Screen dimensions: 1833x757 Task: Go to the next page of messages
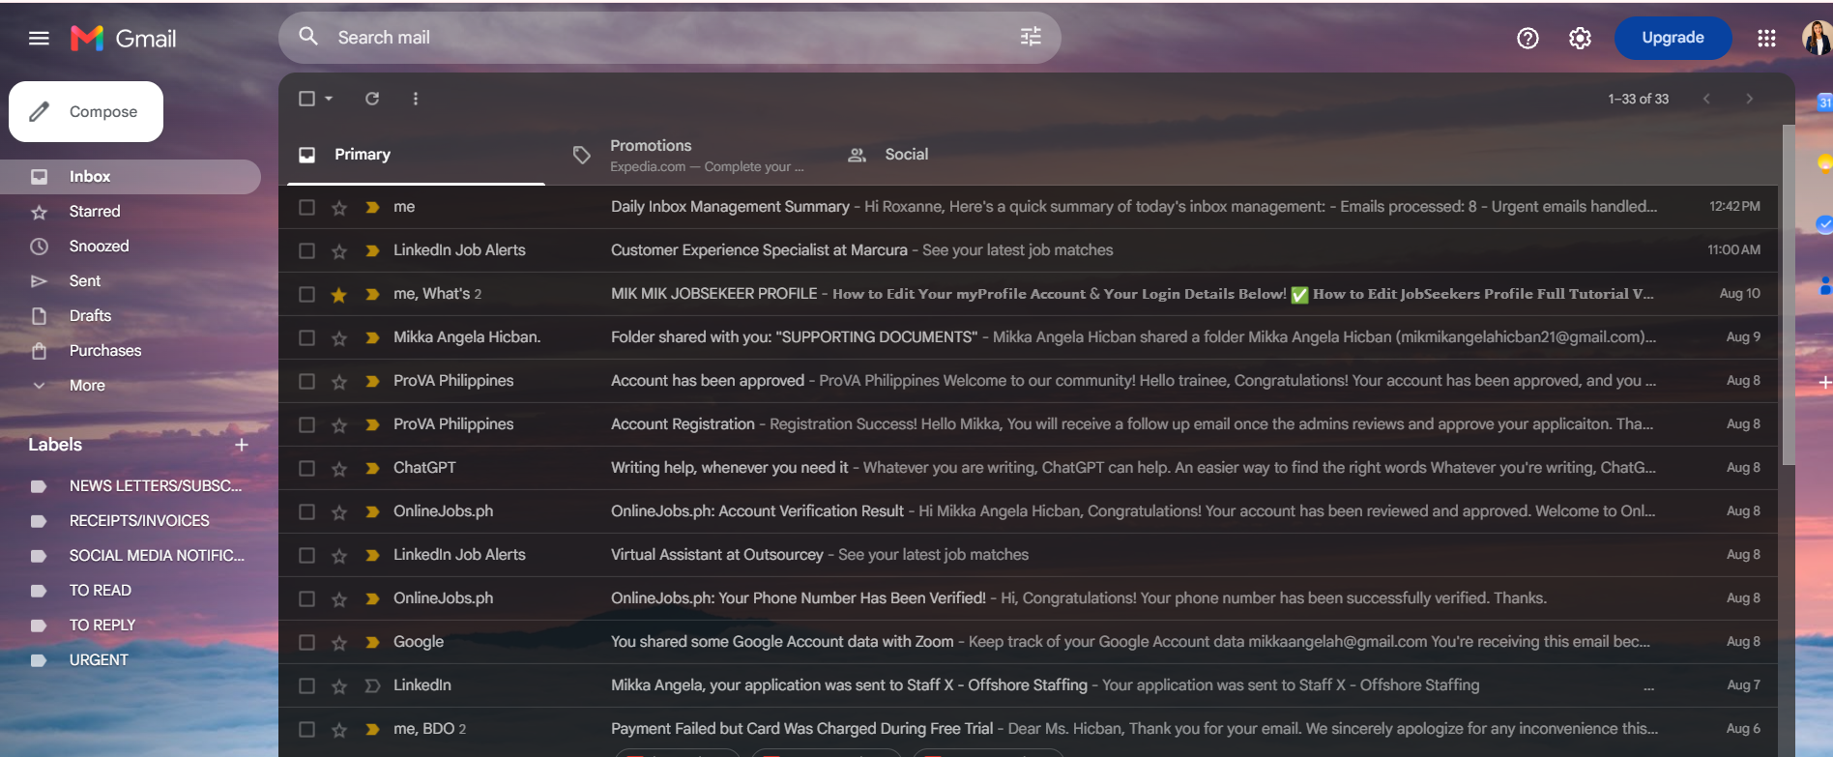[x=1749, y=99]
